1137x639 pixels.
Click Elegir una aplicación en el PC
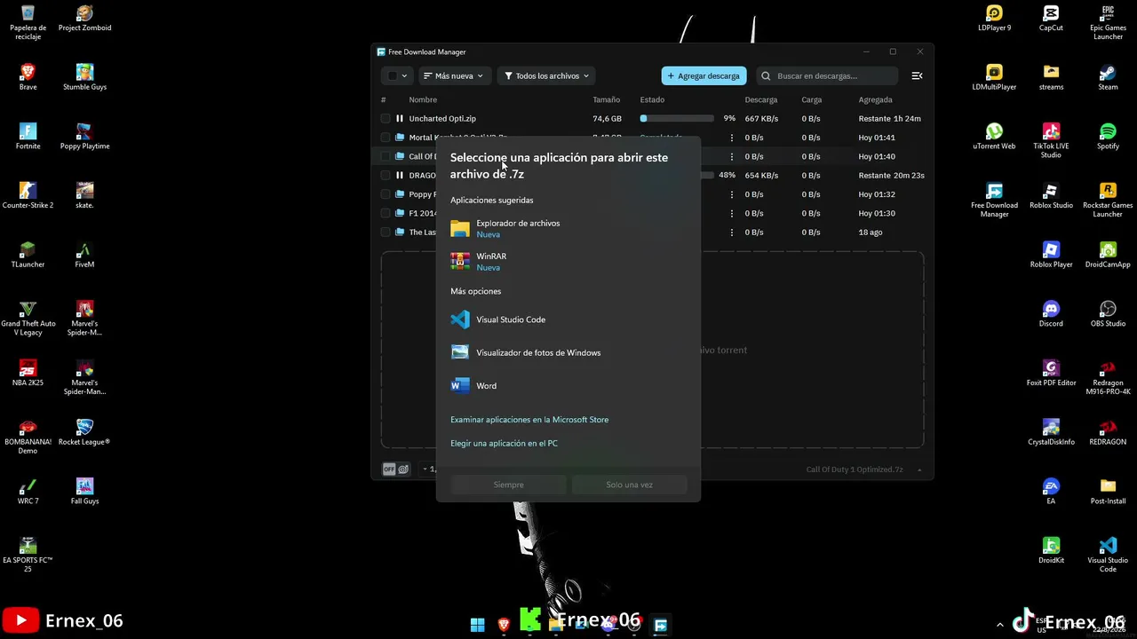coord(504,444)
